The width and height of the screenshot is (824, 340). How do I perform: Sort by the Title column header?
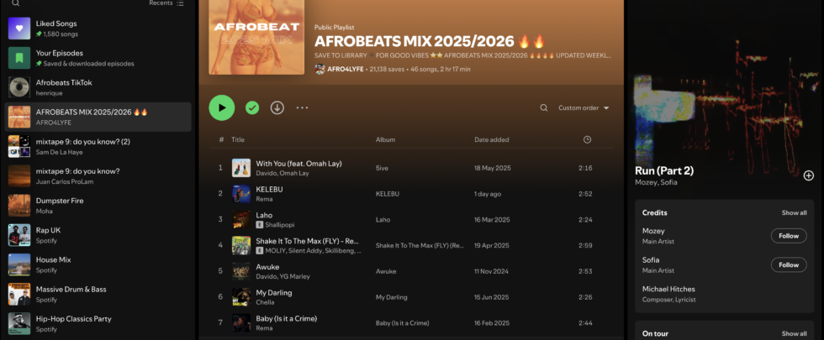(x=238, y=139)
